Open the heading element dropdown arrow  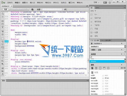pos(93,33)
